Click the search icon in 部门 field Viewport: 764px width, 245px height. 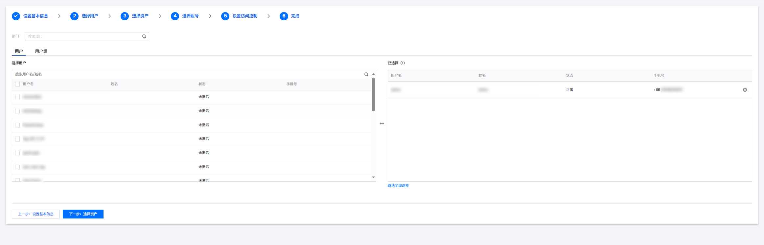pyautogui.click(x=144, y=36)
